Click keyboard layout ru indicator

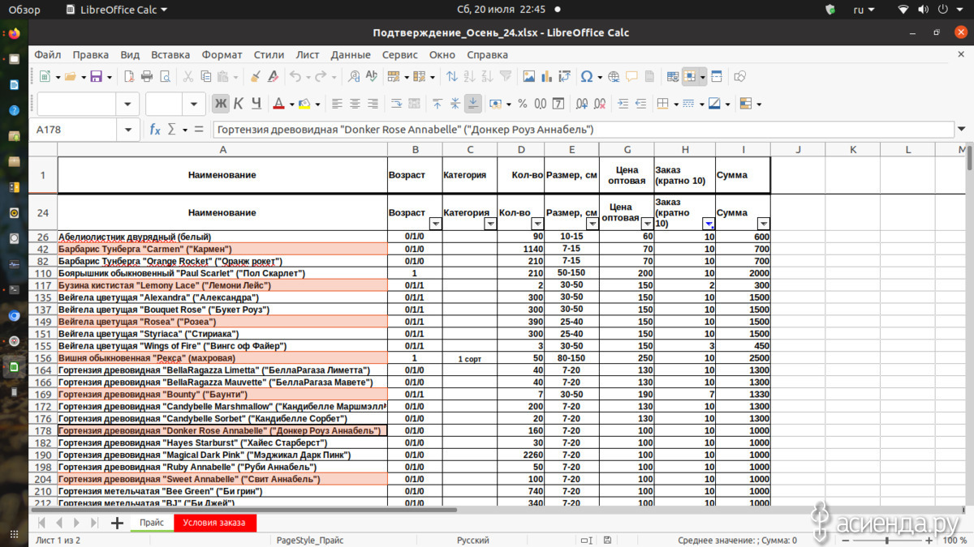point(864,10)
